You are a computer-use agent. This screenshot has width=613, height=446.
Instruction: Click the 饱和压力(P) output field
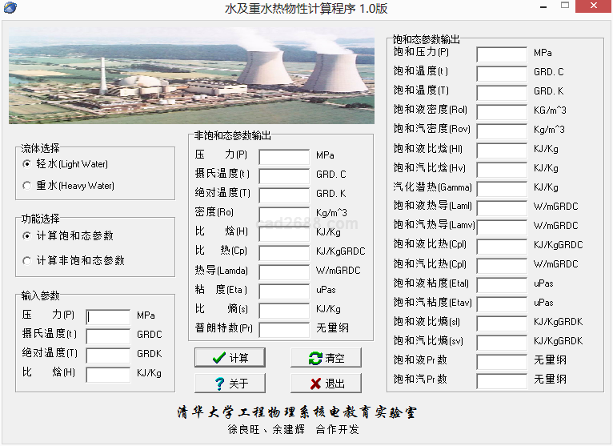tap(501, 54)
